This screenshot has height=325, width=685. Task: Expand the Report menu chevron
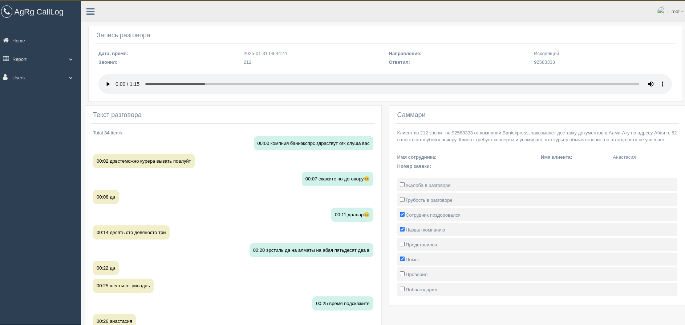[x=71, y=59]
